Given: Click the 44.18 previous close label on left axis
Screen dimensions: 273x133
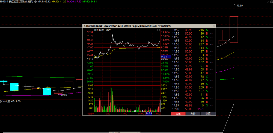Looking at the screenshot, I should [x=90, y=59].
